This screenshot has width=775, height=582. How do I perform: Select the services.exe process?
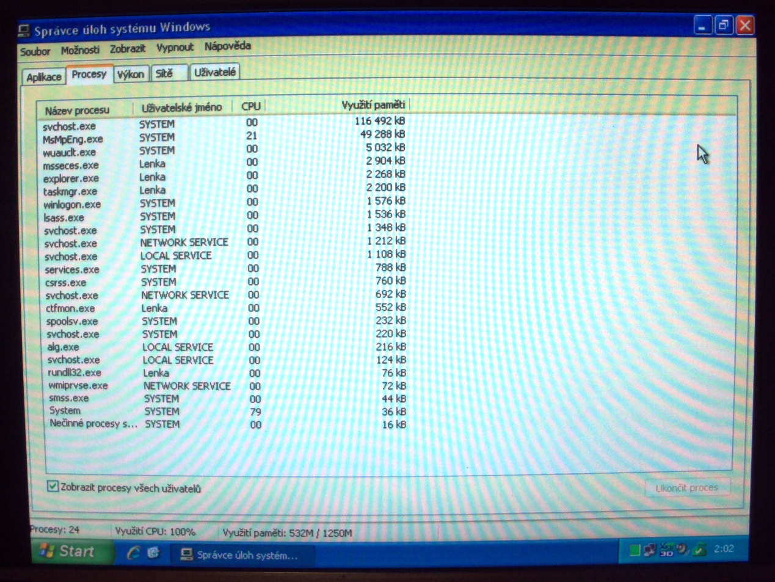(225, 269)
